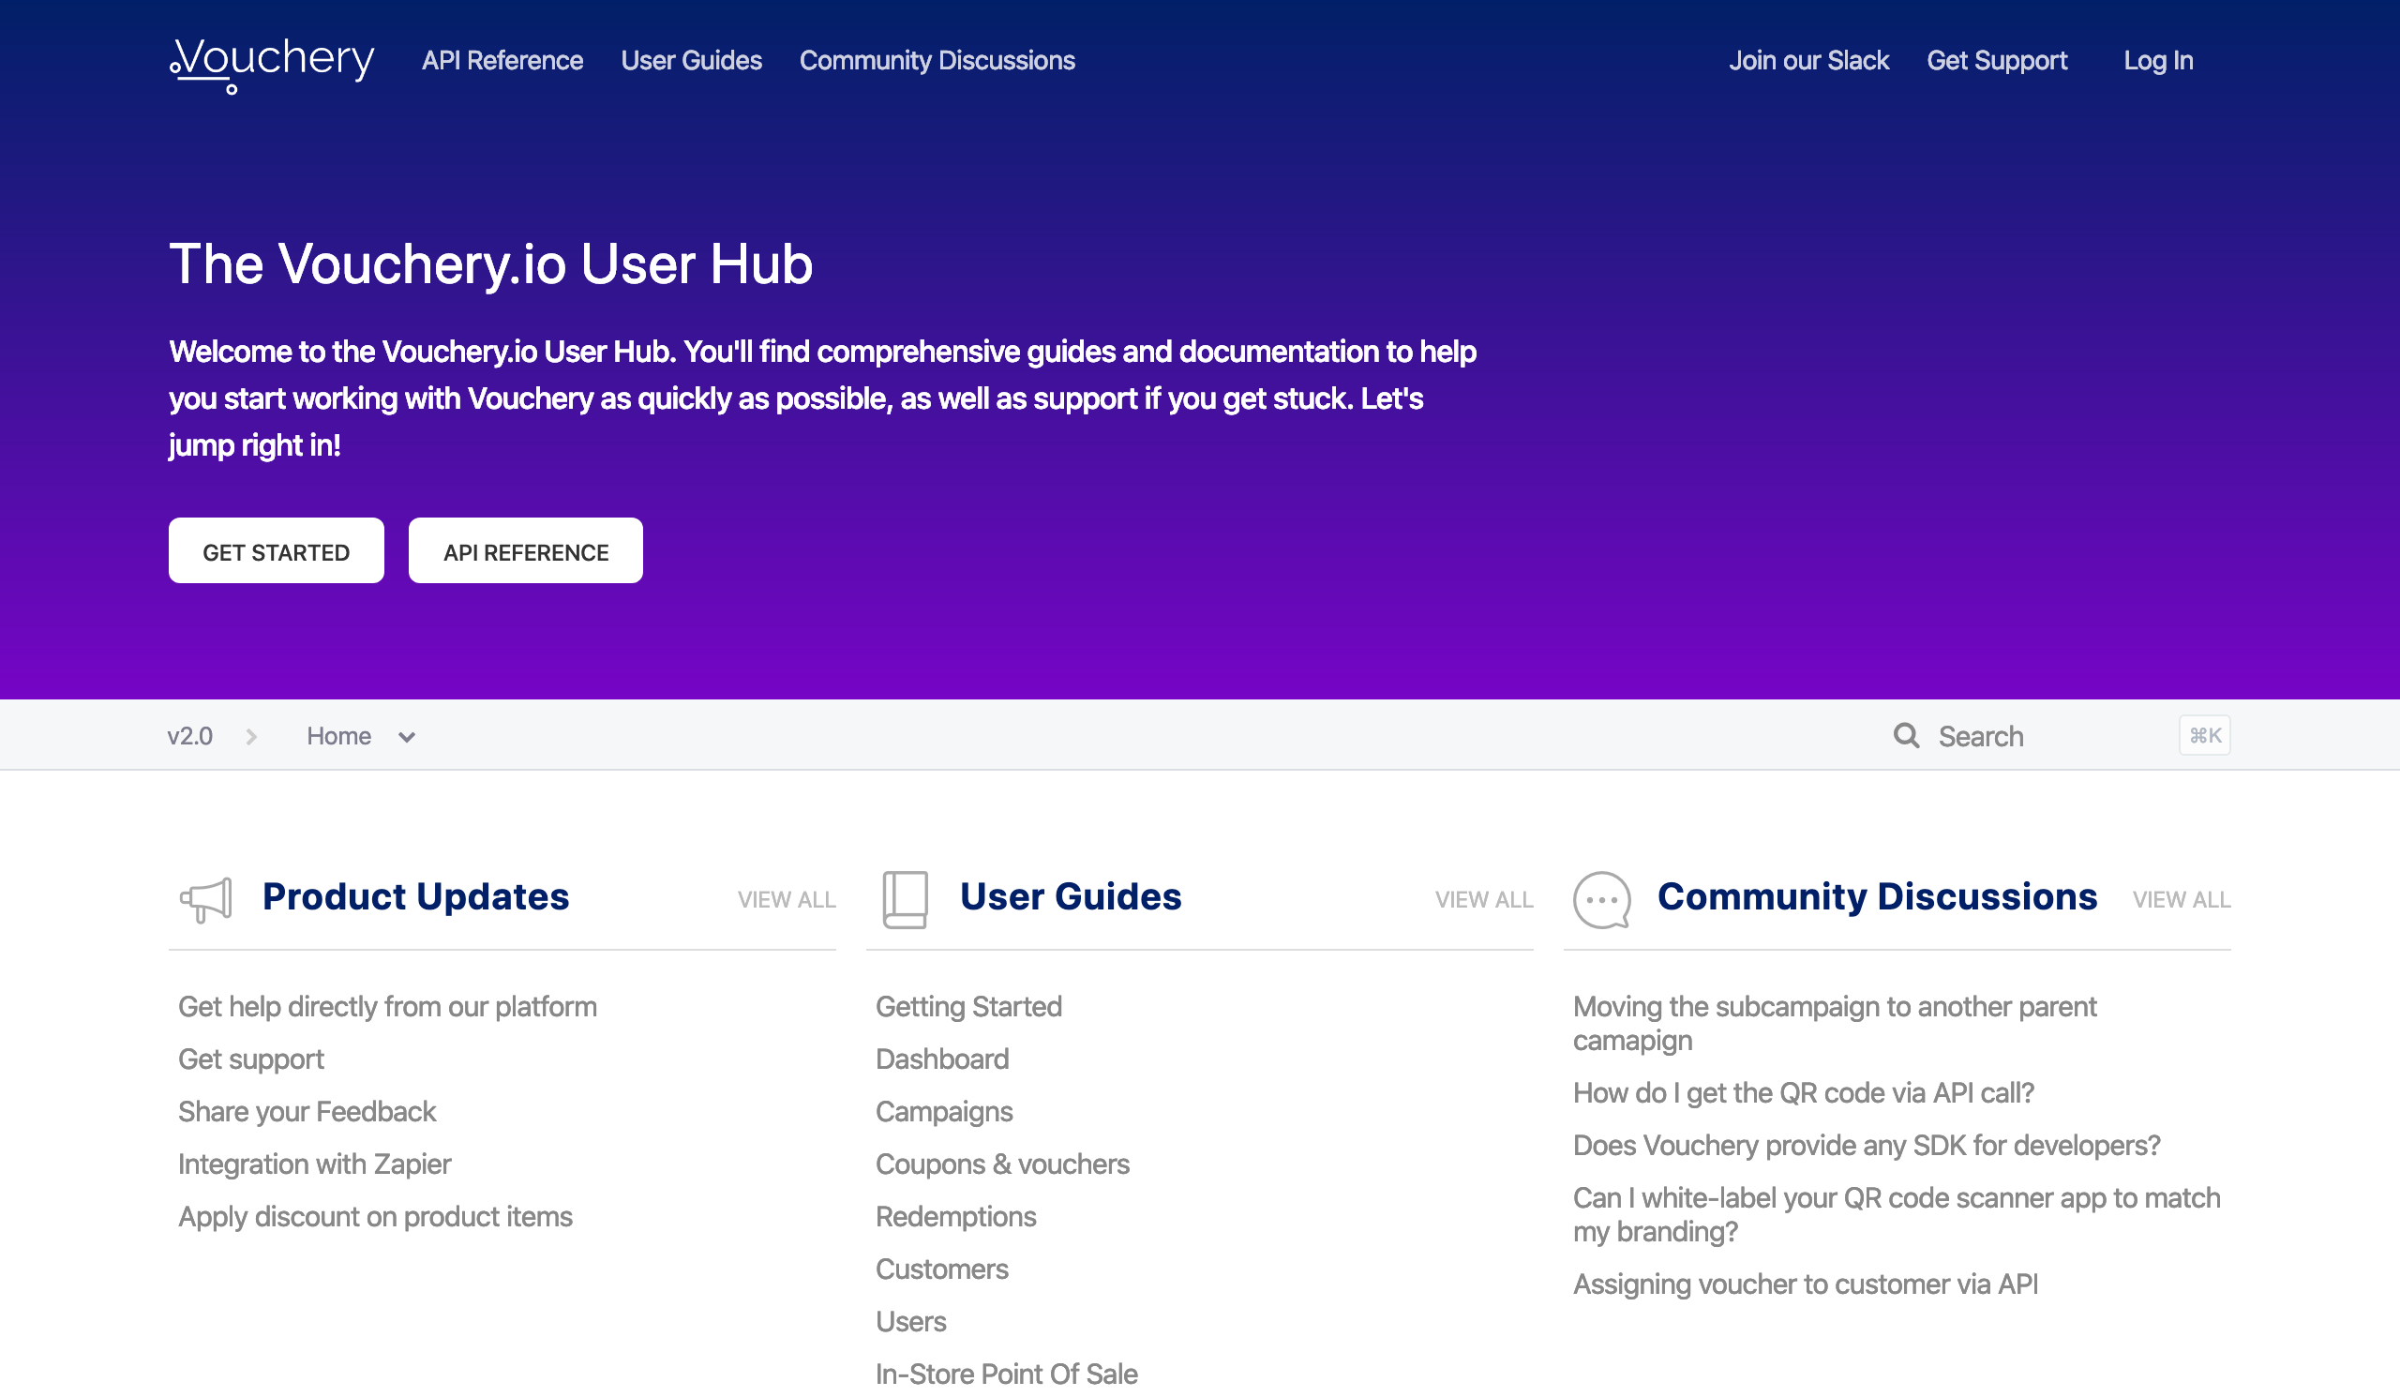
Task: Open User Guides in top navigation
Action: pos(692,61)
